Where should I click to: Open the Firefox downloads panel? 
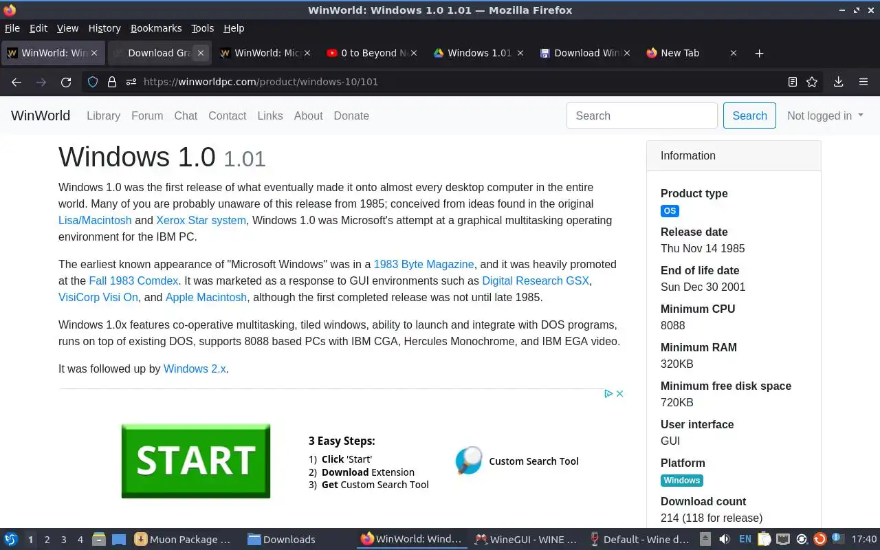[x=839, y=82]
